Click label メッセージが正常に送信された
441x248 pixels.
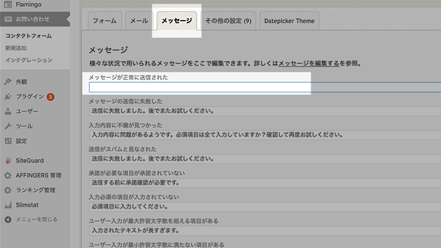pos(129,77)
